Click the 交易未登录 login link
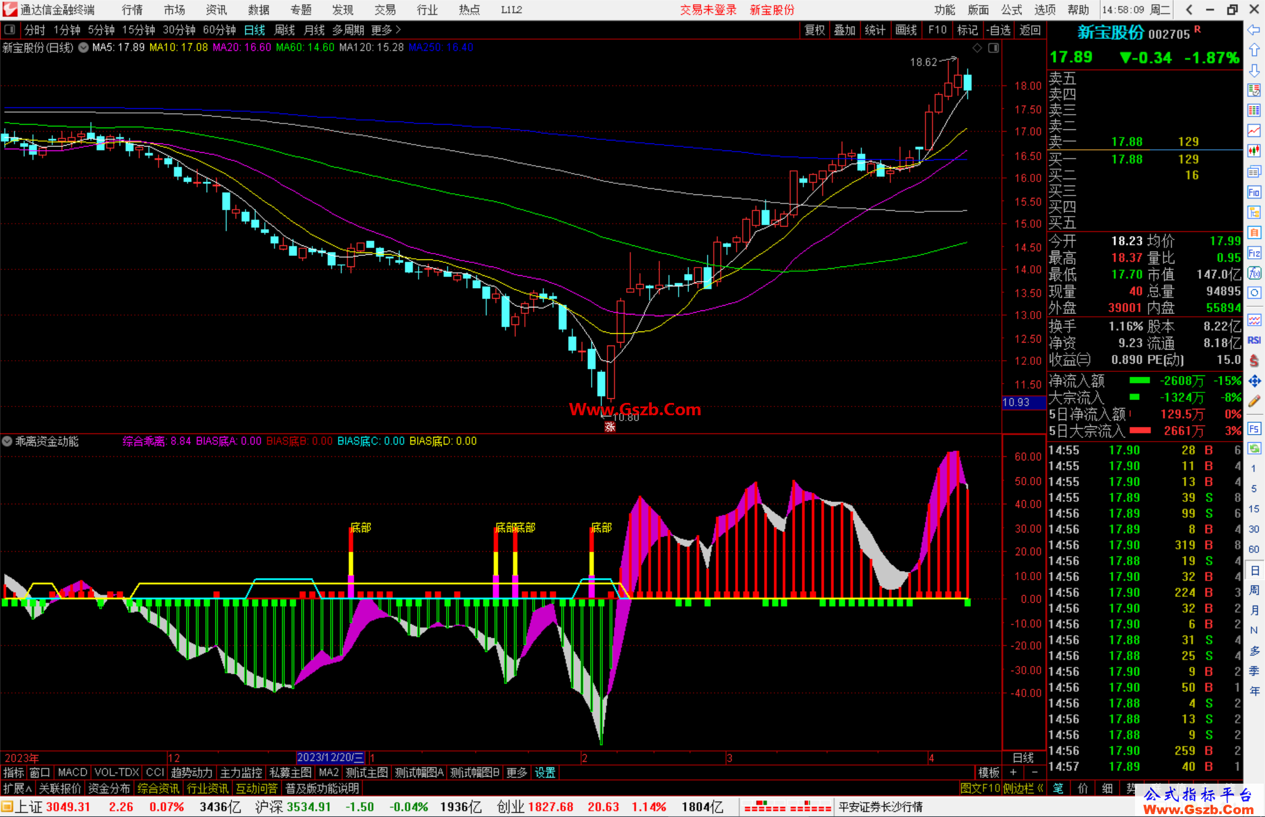 pos(708,10)
